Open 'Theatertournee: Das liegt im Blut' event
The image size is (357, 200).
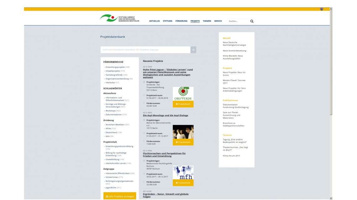pos(235,149)
